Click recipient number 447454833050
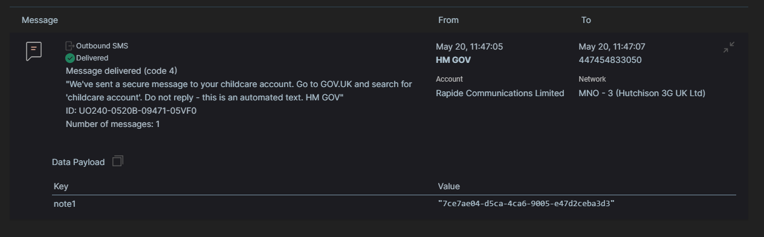 (610, 60)
